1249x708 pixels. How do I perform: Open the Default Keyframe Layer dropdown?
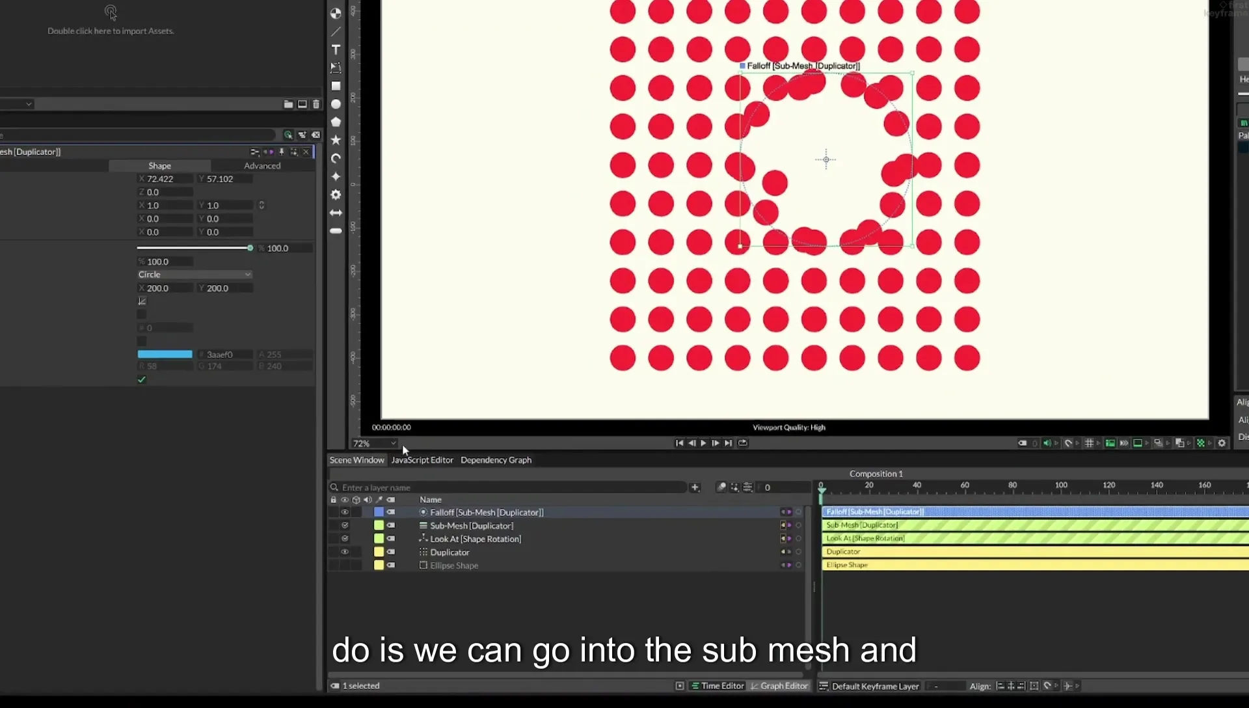coord(875,686)
